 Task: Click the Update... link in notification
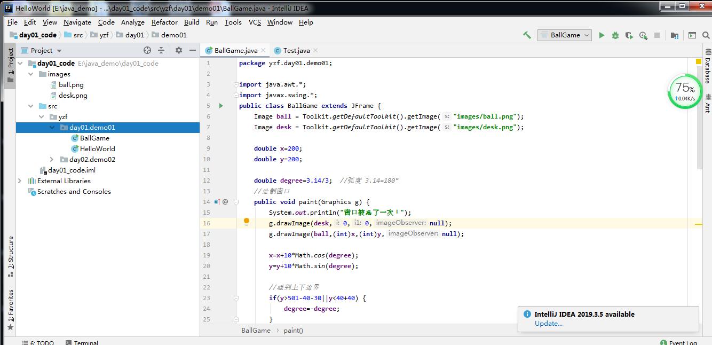pos(549,323)
